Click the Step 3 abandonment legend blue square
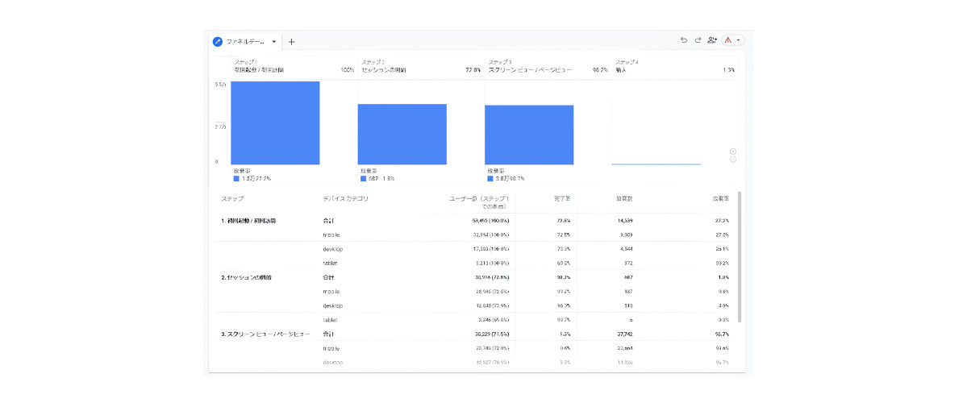Screen dimensions: 967x407 [490, 179]
